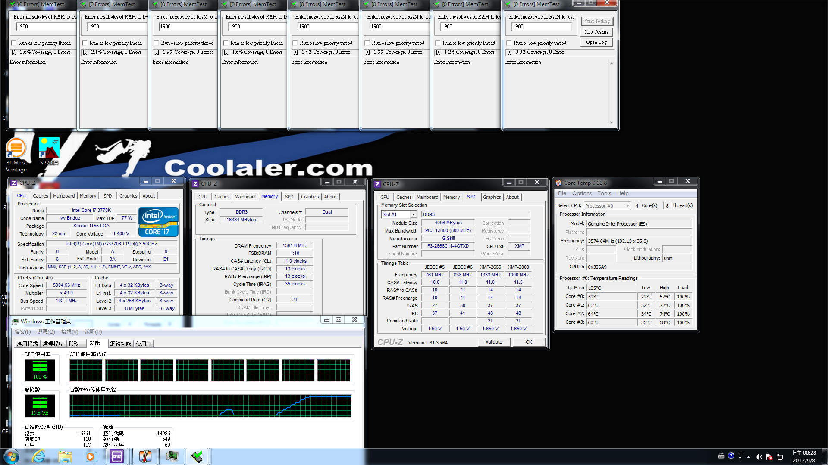Click the Intel Core i7 logo badge
Screen dimensions: 828x465
point(158,222)
